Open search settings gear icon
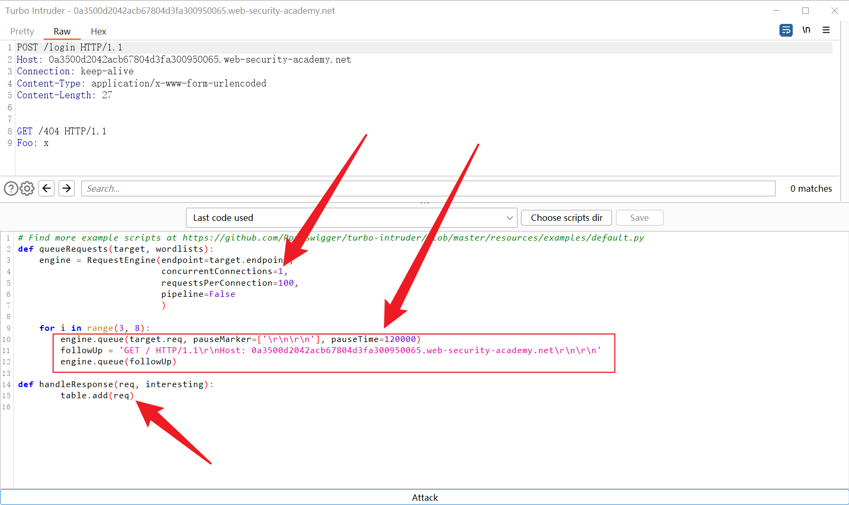Image resolution: width=849 pixels, height=505 pixels. point(27,189)
